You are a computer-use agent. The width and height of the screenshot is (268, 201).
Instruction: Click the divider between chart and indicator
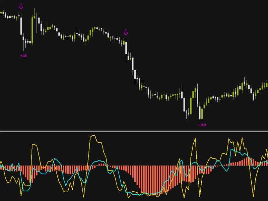(x=134, y=131)
